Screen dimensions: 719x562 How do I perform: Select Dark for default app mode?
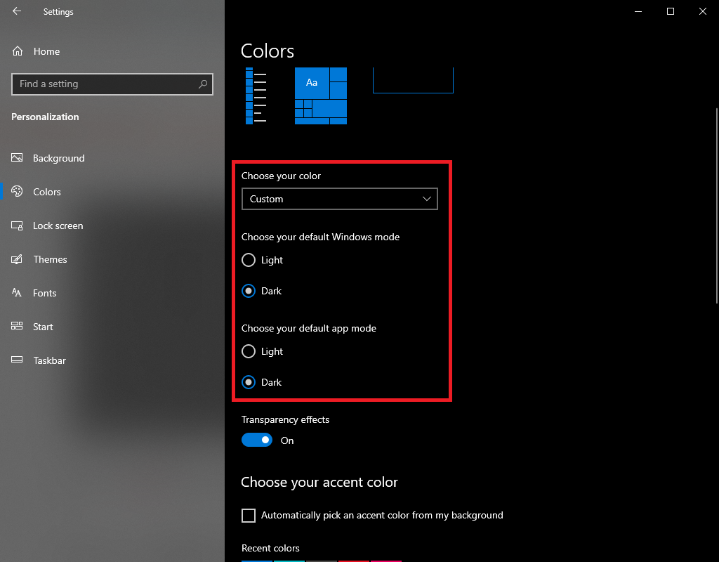(249, 382)
